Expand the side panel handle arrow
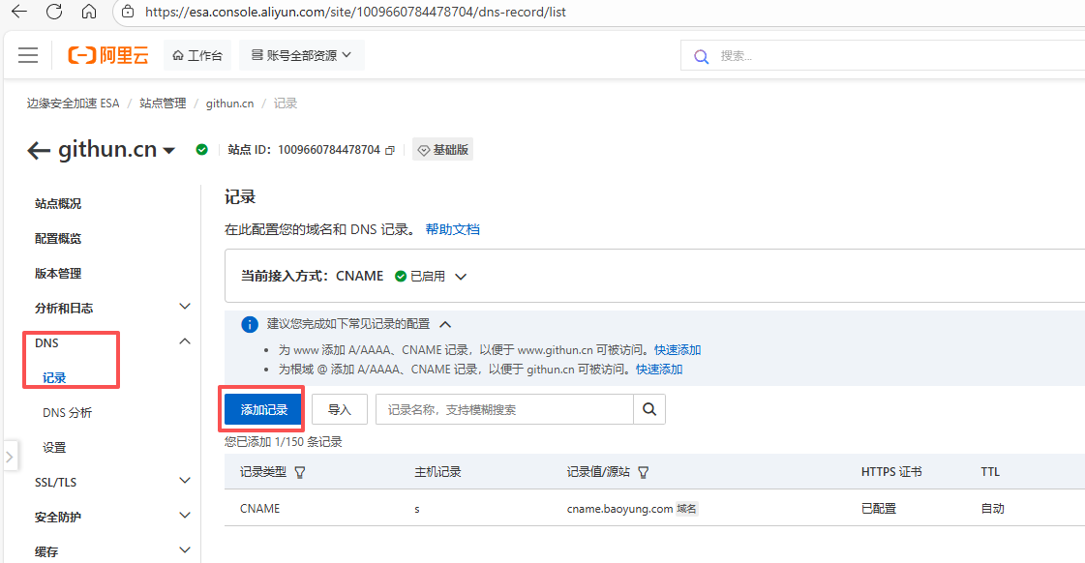1085x563 pixels. coord(9,455)
